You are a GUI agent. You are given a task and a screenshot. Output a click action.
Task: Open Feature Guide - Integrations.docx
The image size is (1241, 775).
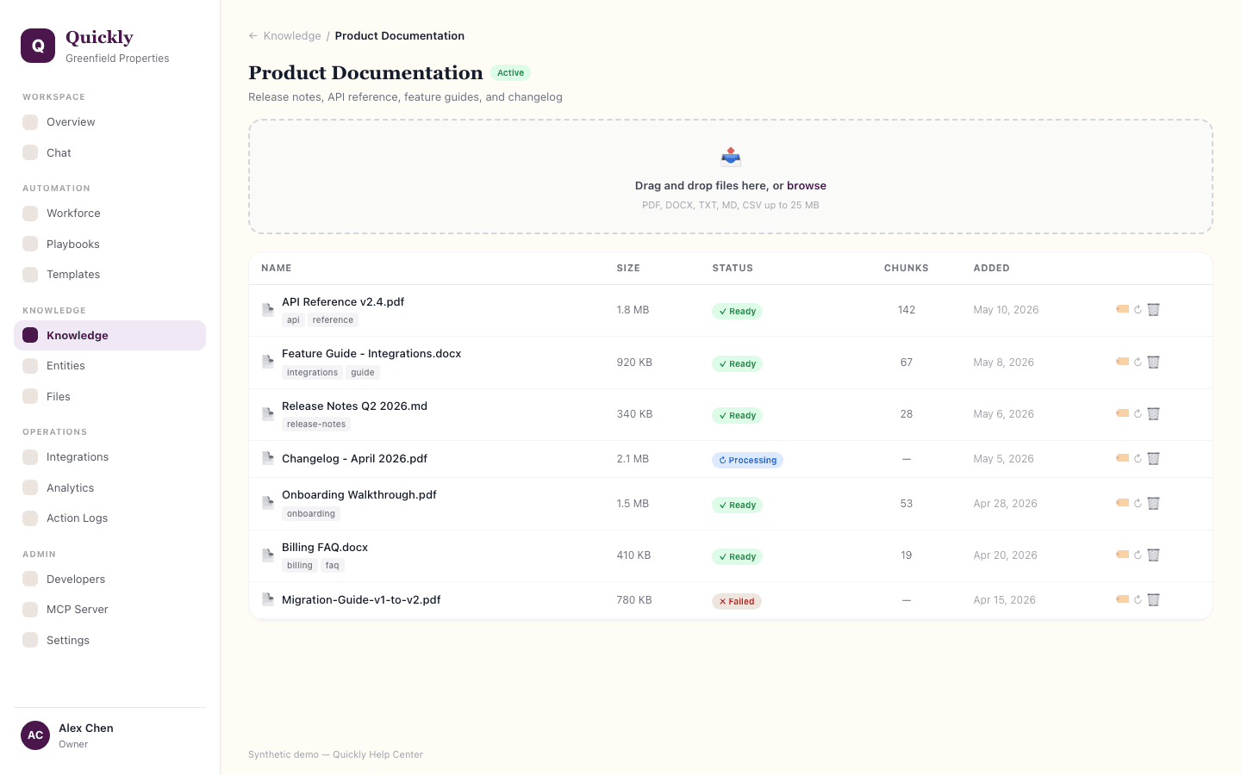371,354
